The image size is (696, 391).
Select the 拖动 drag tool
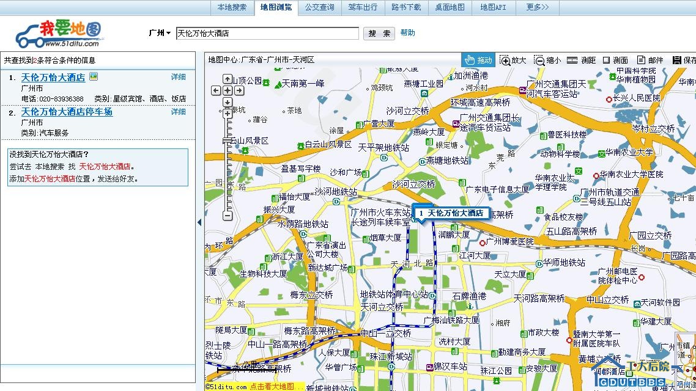[x=478, y=60]
